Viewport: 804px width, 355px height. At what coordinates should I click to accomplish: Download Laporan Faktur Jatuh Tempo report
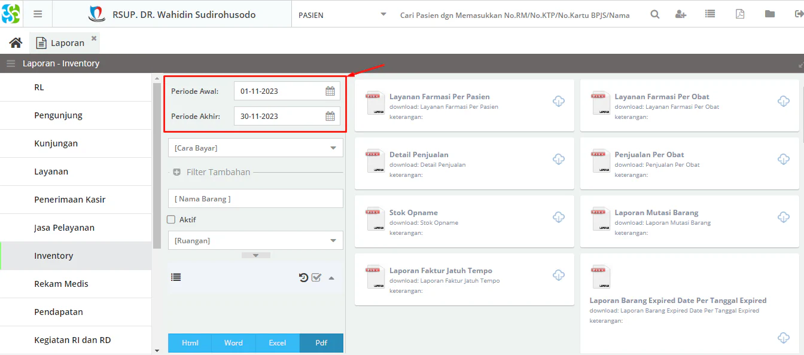tap(559, 275)
